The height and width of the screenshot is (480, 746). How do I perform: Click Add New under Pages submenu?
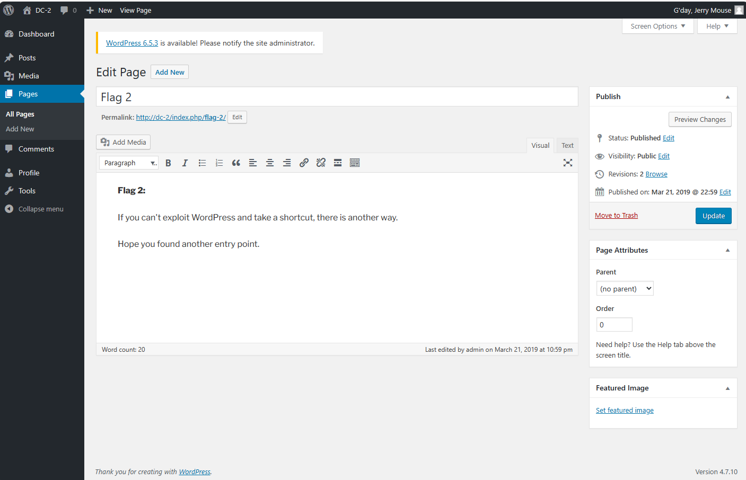[20, 129]
